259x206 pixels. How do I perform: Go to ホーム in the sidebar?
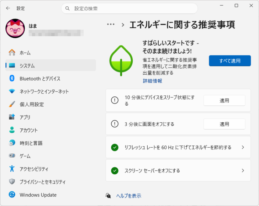pyautogui.click(x=51, y=53)
